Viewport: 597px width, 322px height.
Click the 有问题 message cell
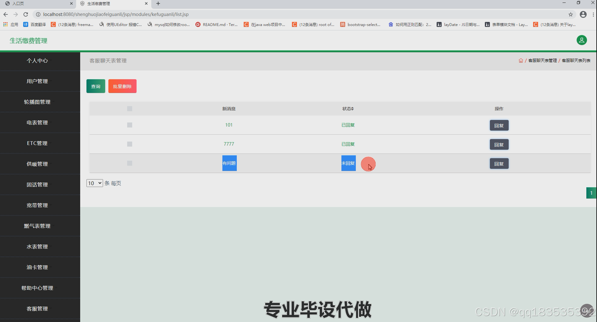click(x=229, y=163)
